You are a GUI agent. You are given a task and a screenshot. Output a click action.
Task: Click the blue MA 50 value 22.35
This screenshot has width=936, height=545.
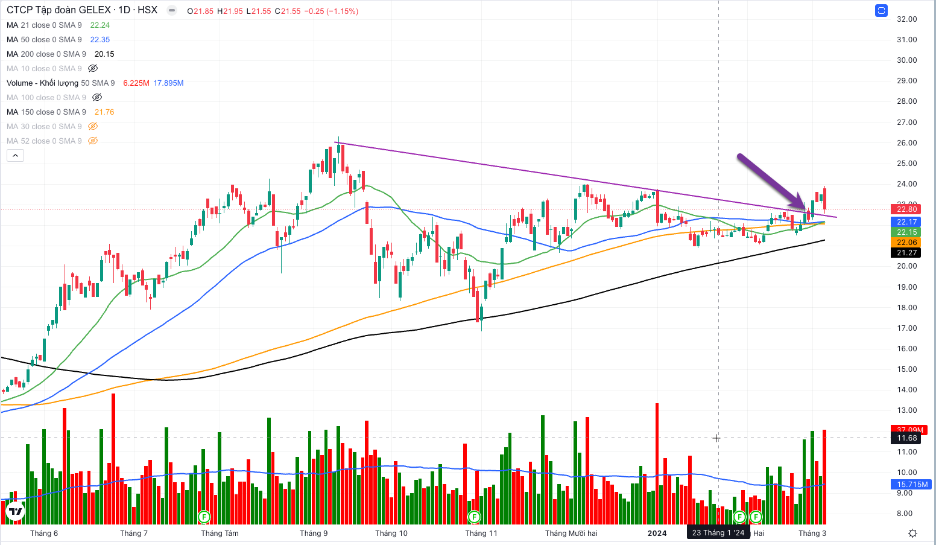tap(100, 39)
